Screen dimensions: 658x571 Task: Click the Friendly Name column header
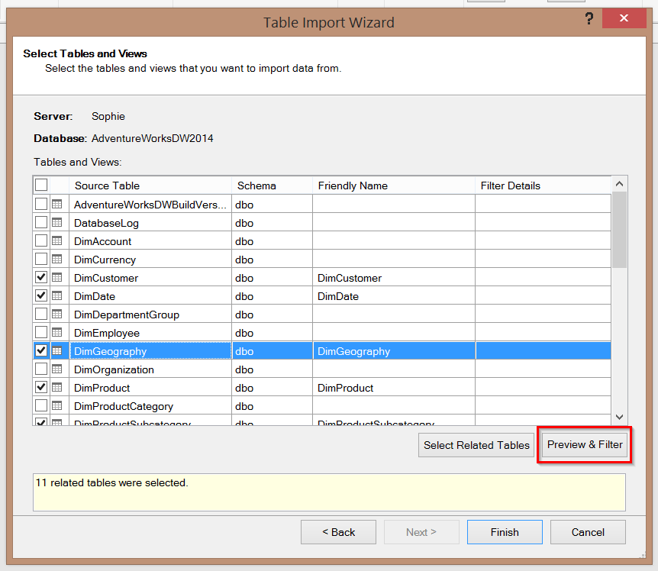click(393, 185)
